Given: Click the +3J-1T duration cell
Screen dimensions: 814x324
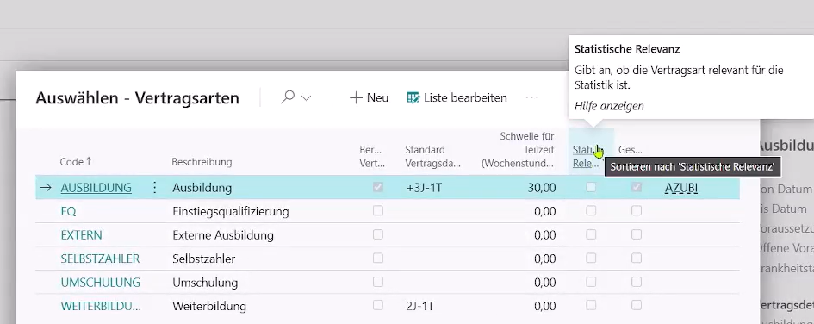Looking at the screenshot, I should [424, 188].
